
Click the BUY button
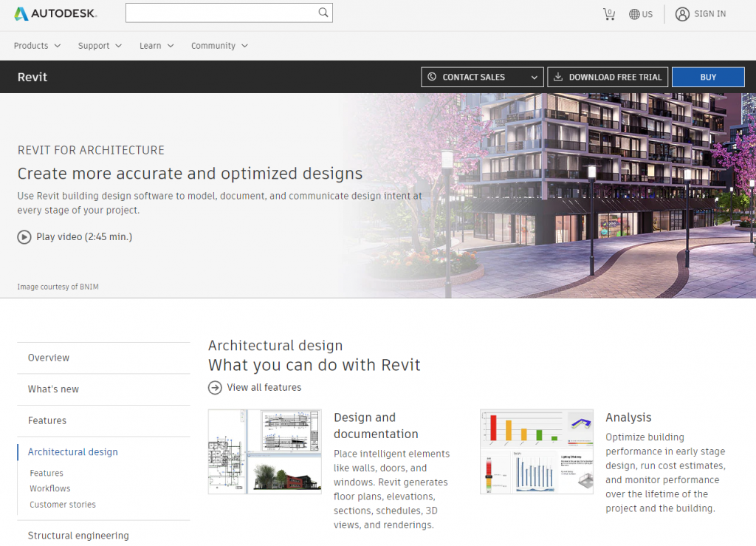[707, 76]
